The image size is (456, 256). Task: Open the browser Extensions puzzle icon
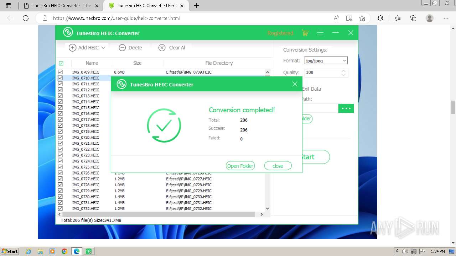click(x=380, y=18)
